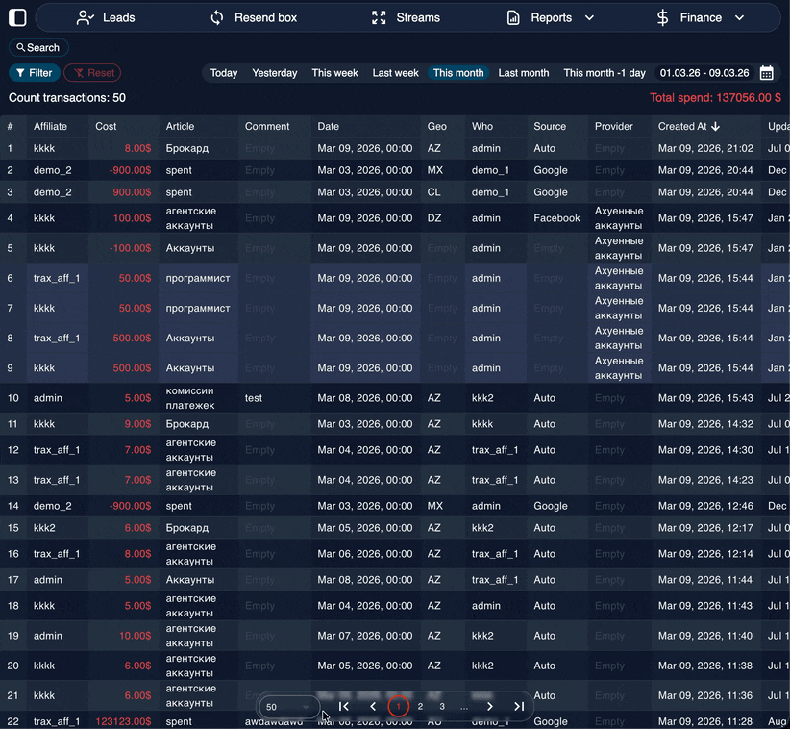Click the Finance dollar icon
The width and height of the screenshot is (790, 729).
[662, 17]
